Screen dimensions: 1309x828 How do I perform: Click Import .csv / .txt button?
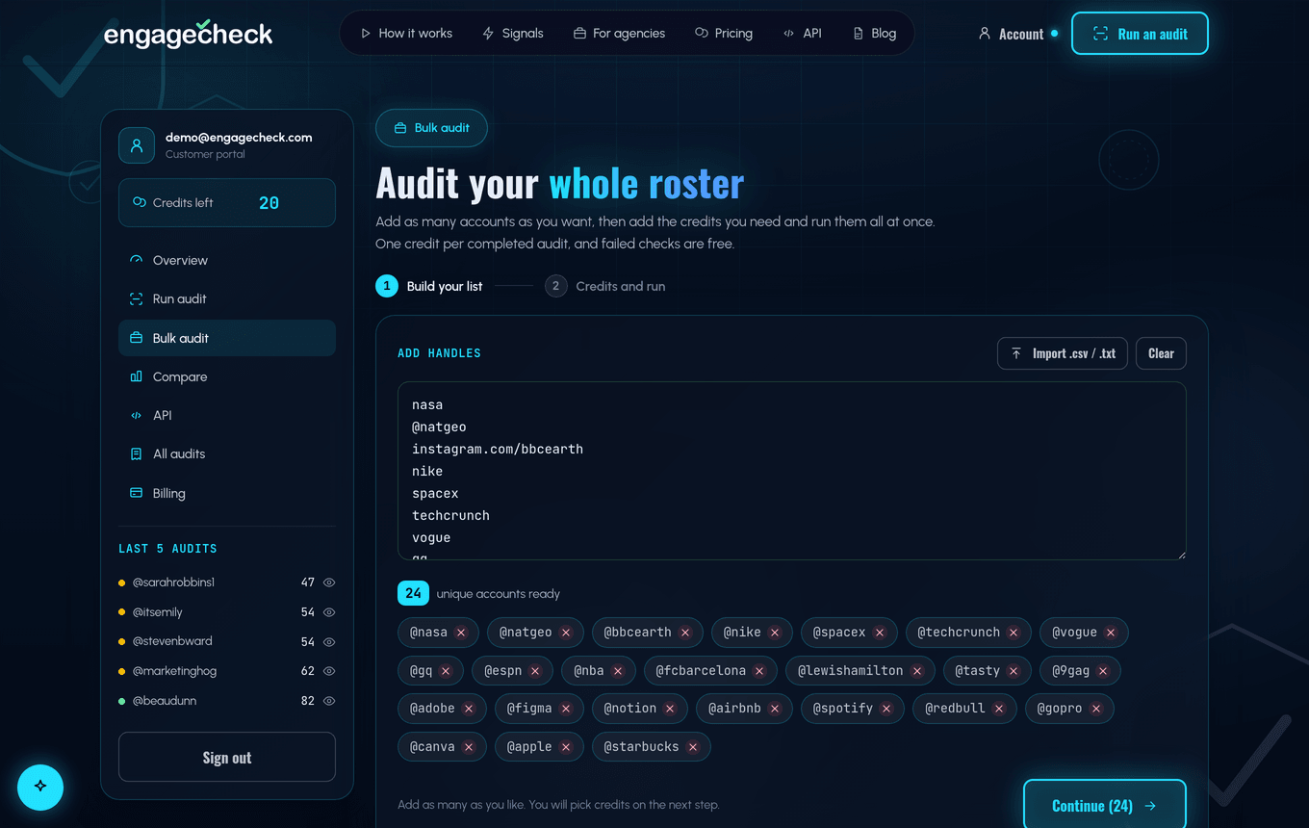pos(1063,353)
